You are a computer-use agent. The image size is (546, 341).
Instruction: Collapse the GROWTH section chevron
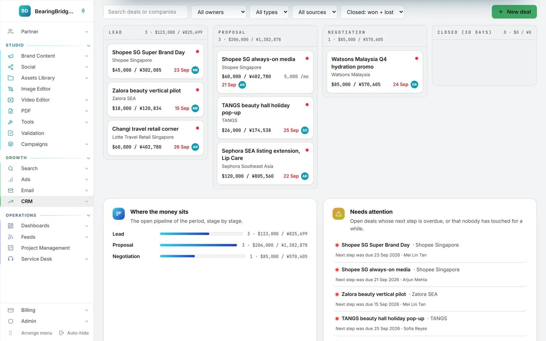point(89,158)
